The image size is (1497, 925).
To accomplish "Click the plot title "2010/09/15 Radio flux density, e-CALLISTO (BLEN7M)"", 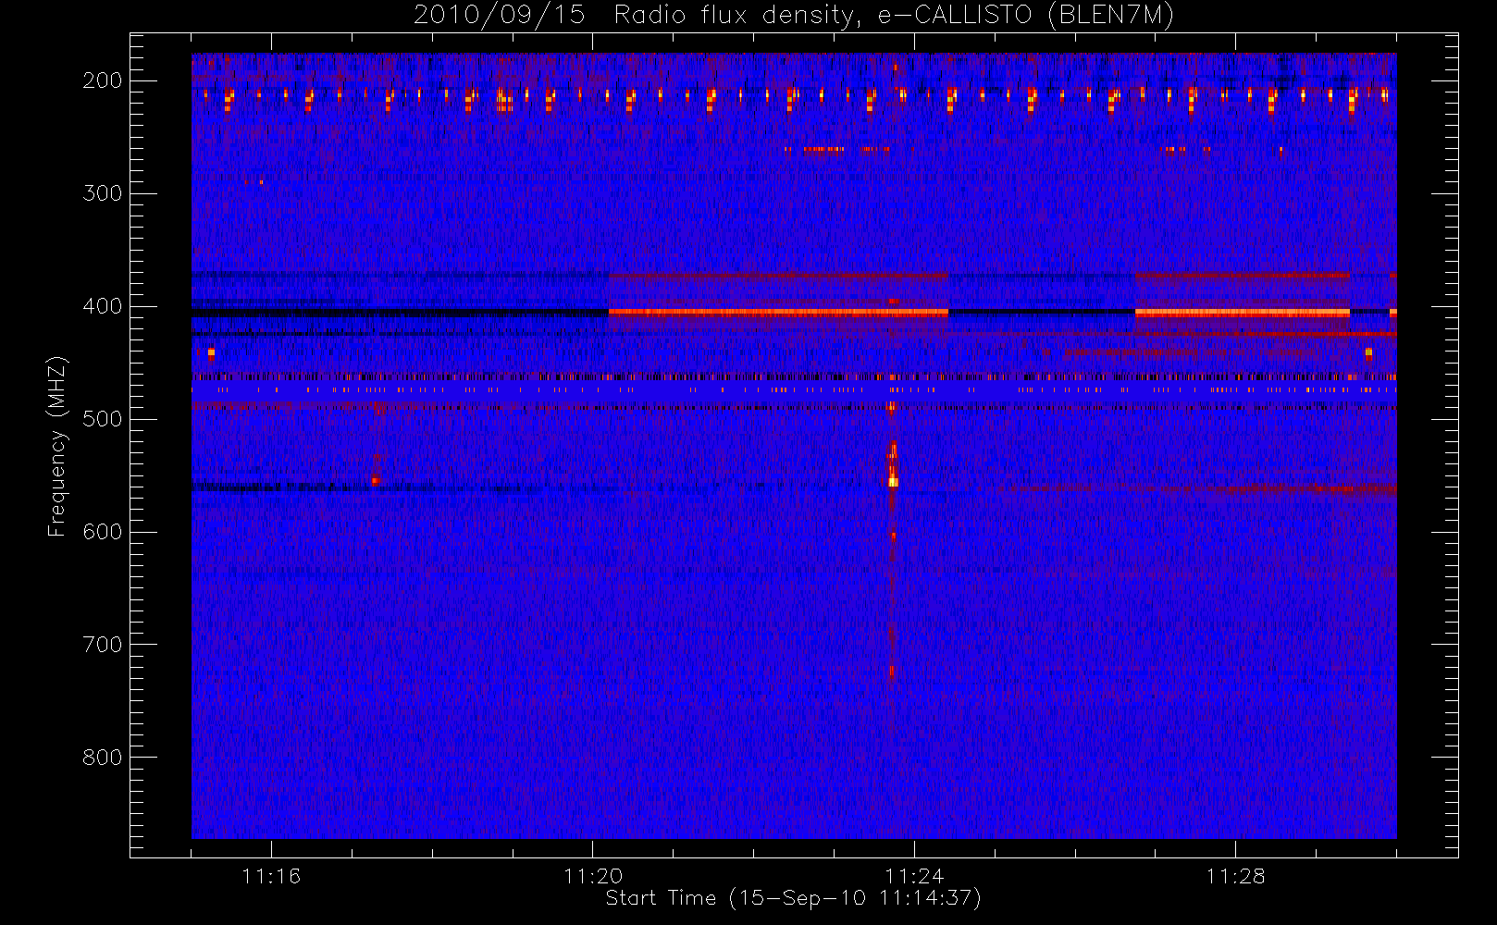I will (793, 16).
